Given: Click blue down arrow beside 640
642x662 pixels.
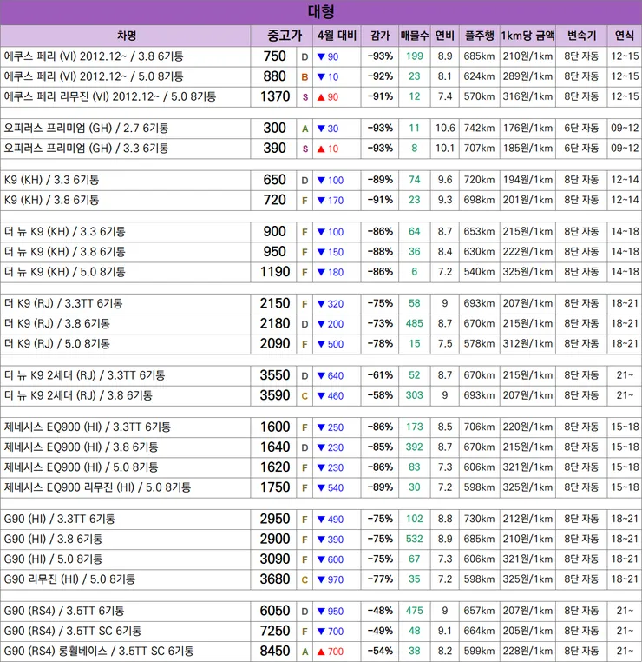Looking at the screenshot, I should click(x=321, y=376).
